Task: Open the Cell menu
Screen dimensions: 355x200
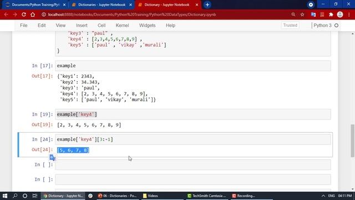Action: (x=102, y=26)
